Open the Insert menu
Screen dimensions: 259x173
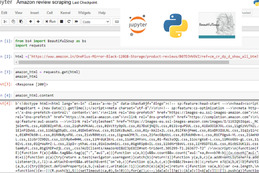point(35,13)
